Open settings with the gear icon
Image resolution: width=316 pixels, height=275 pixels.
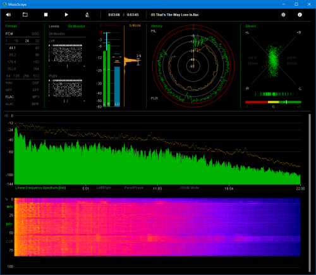[x=283, y=15]
